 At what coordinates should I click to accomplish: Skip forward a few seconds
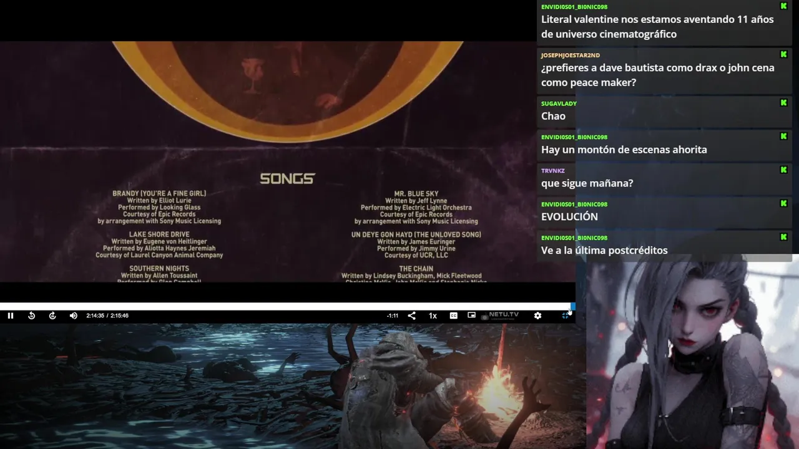(x=52, y=316)
